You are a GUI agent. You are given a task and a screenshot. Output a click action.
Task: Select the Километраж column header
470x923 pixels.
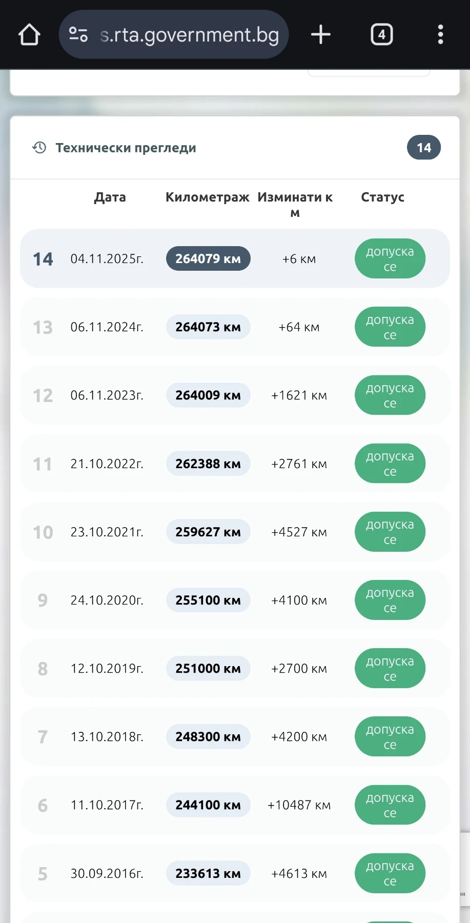pos(207,197)
